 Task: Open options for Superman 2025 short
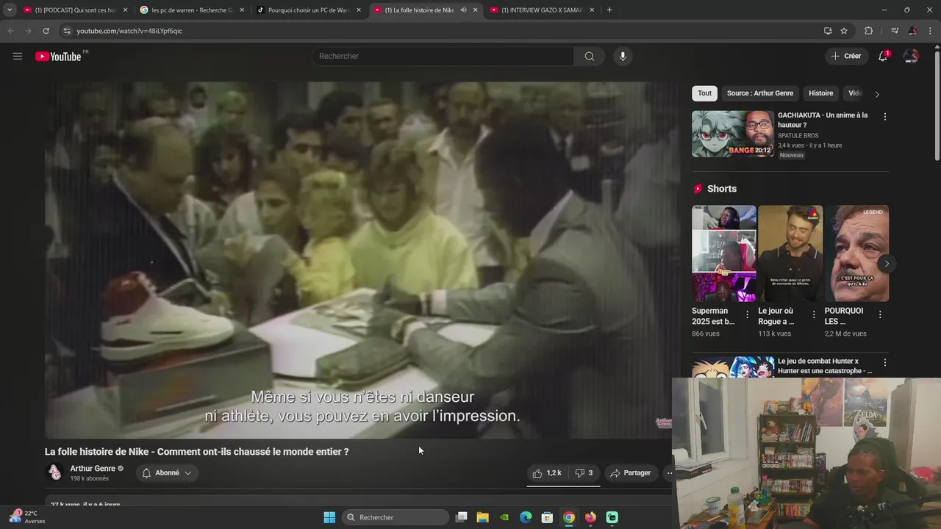pyautogui.click(x=748, y=314)
